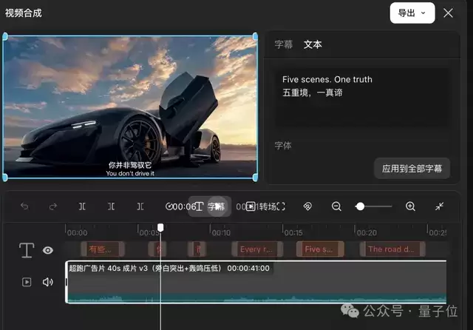Click the link/unlink tracks icon
This screenshot has width=473, height=330.
(x=307, y=206)
